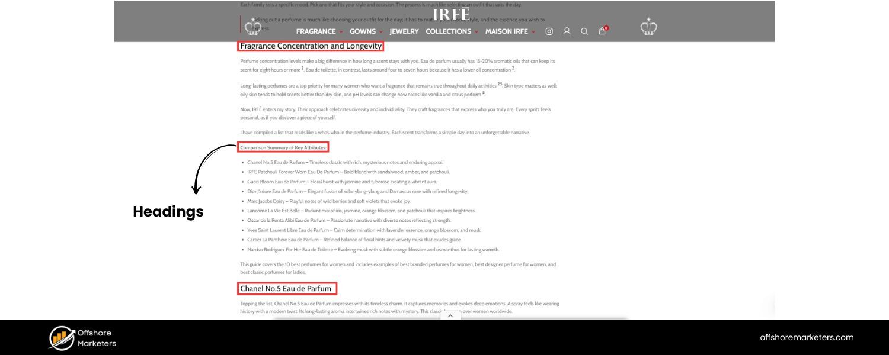This screenshot has width=889, height=355.
Task: Expand the Maison IRFE dropdown
Action: click(x=510, y=31)
